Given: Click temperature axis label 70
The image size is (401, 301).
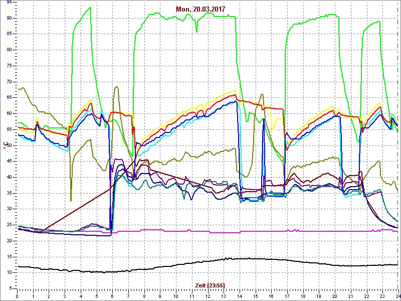Looking at the screenshot, I should 9,82.
